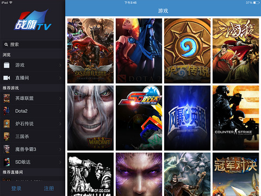This screenshot has width=261, height=196.
Task: Click the 搜索 search field
Action: pyautogui.click(x=33, y=45)
